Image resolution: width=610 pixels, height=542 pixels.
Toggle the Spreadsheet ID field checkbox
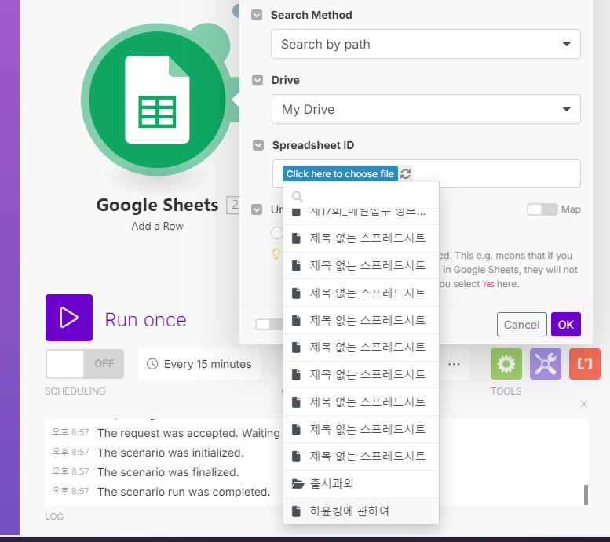click(258, 145)
